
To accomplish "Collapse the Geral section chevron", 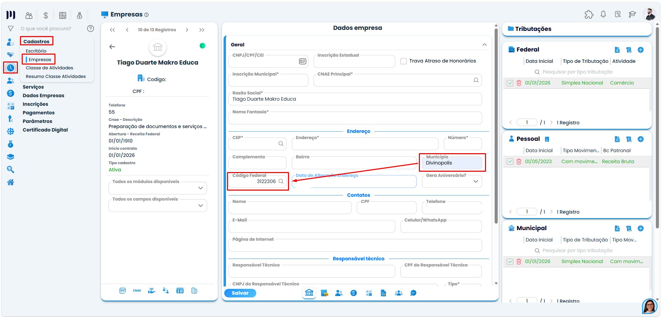I will 484,45.
